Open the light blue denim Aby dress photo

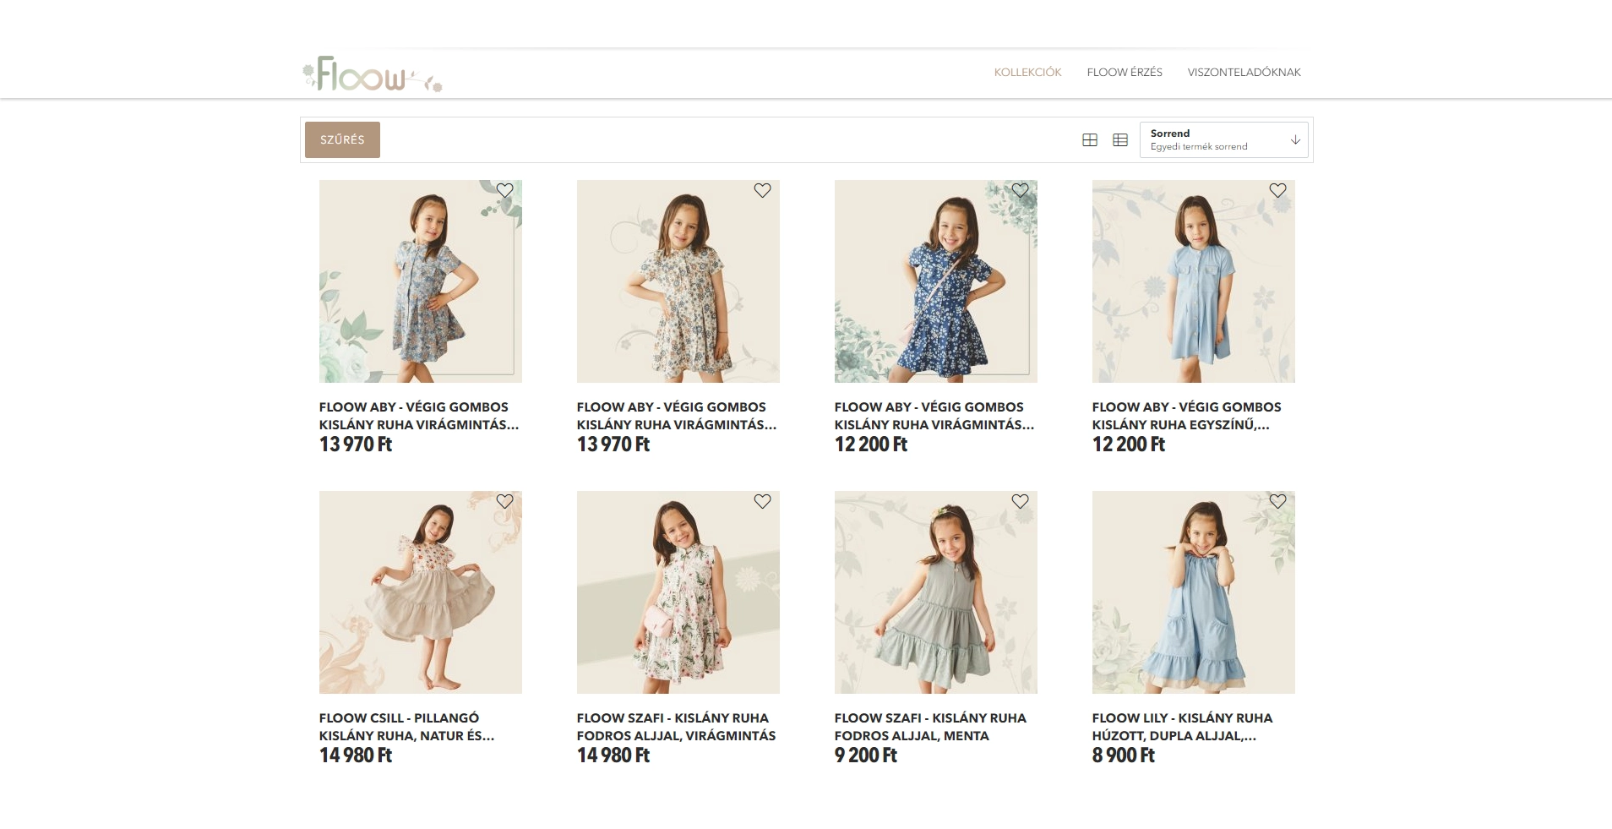point(1194,281)
